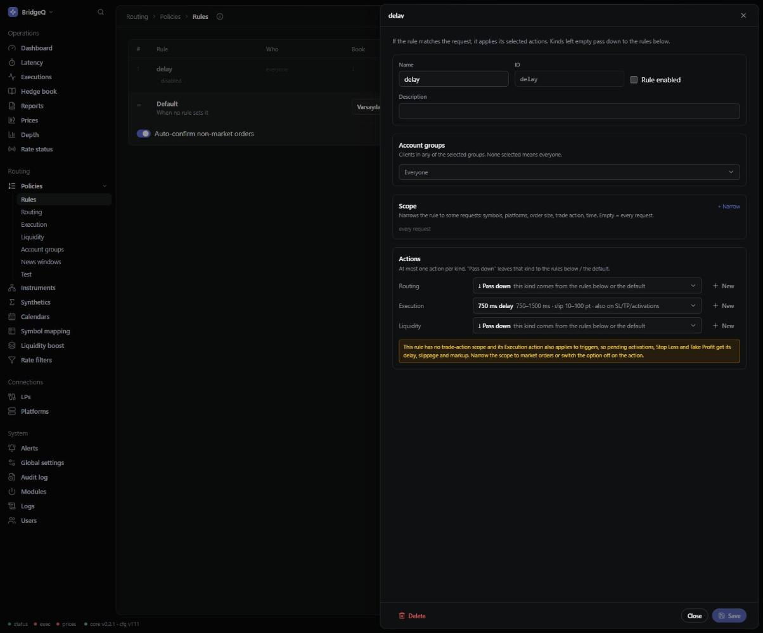
Task: Click the LPs connection icon
Action: [x=12, y=397]
